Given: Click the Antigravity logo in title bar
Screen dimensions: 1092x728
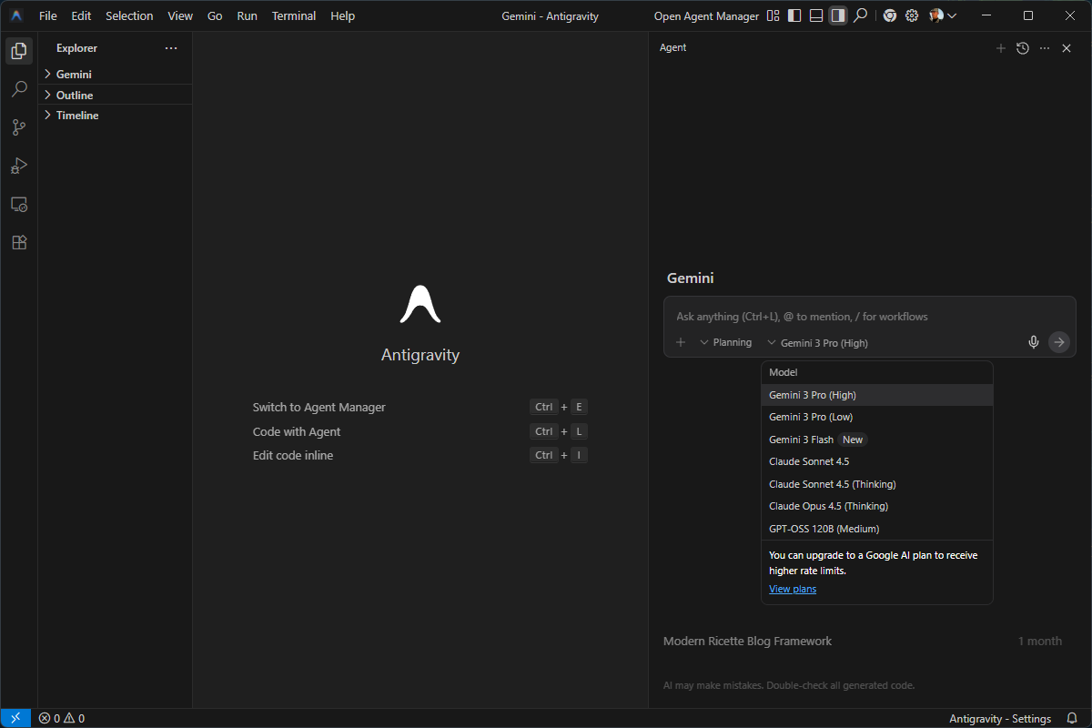Looking at the screenshot, I should point(16,15).
